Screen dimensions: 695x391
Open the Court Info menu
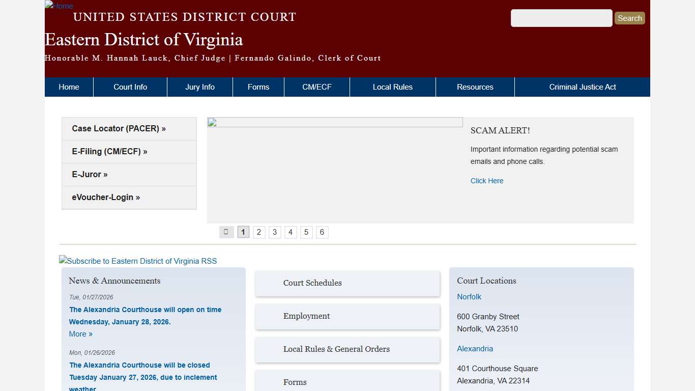coord(130,87)
